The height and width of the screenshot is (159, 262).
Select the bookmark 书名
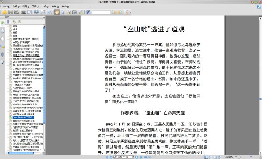pyautogui.click(x=15, y=29)
